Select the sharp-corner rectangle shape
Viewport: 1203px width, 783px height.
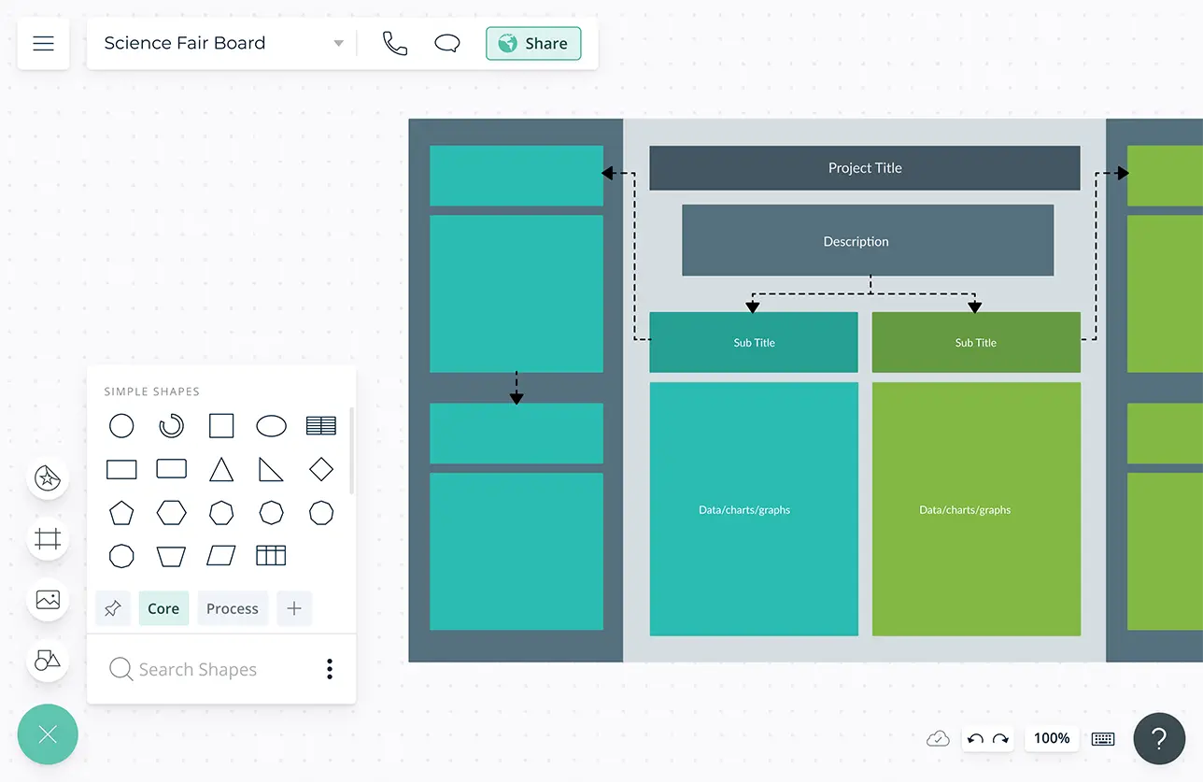tap(121, 469)
